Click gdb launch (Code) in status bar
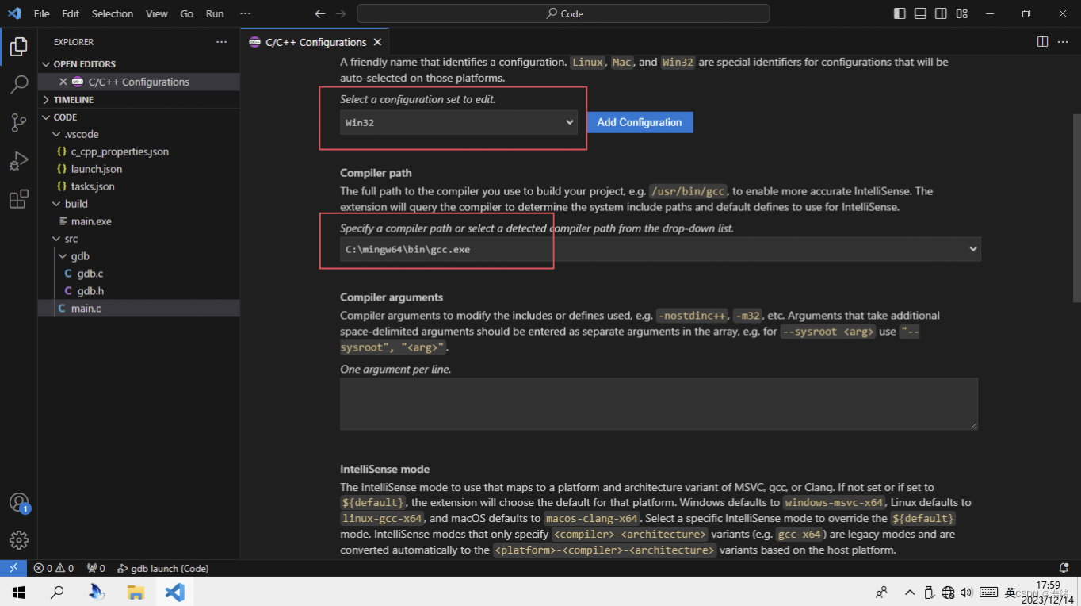This screenshot has height=606, width=1081. (163, 568)
